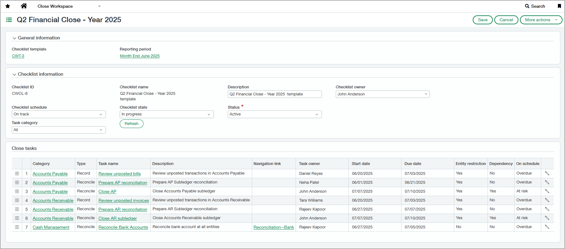Viewport: 565px width, 249px height.
Task: Open the Checklist state dropdown
Action: point(166,114)
